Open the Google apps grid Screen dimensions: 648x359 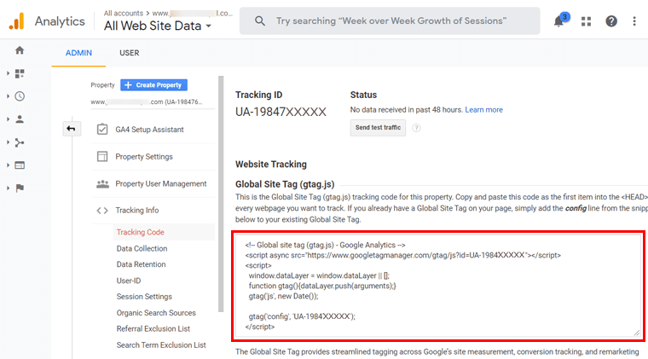point(586,21)
